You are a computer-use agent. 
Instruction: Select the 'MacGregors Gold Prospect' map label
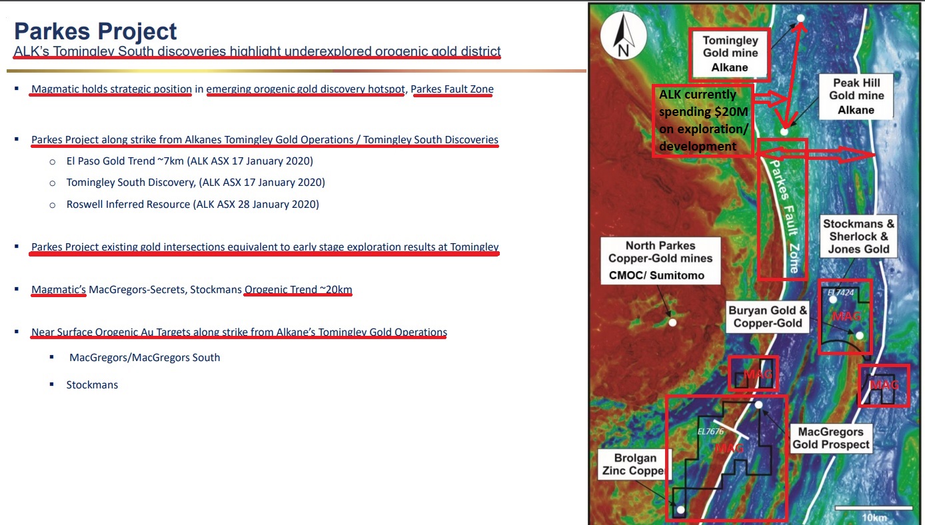click(x=830, y=438)
